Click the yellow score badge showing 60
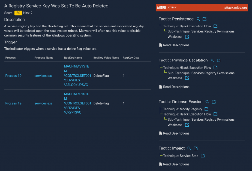This screenshot has height=171, width=252. tap(18, 13)
